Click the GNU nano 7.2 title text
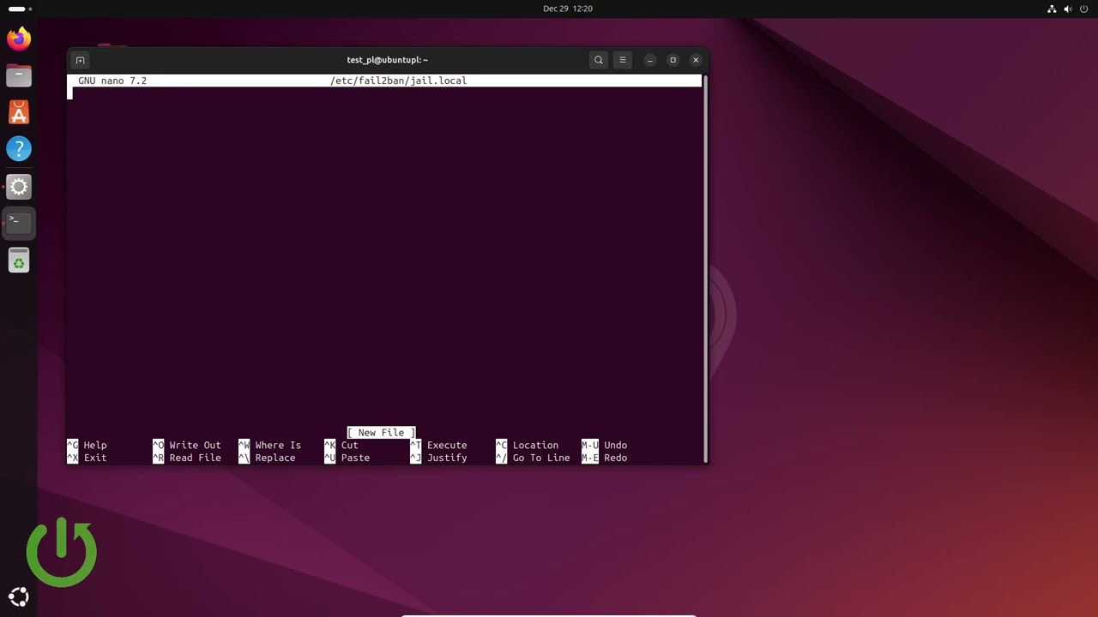Viewport: 1098px width, 617px height. click(x=112, y=81)
